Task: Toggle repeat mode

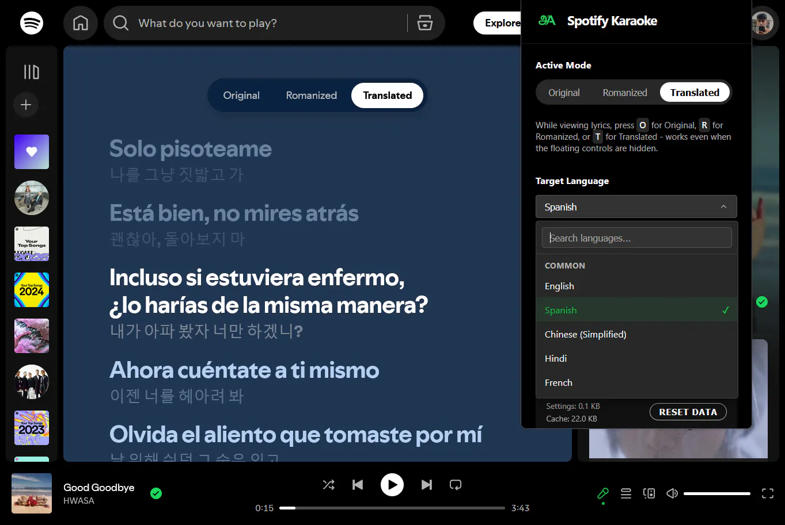Action: click(456, 485)
